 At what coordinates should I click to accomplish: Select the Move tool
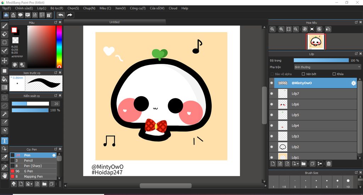[x=5, y=61]
